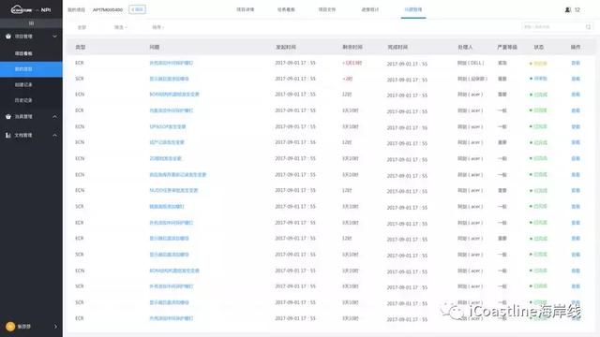
Task: Click the cloud NPI logo
Action: tap(31, 9)
